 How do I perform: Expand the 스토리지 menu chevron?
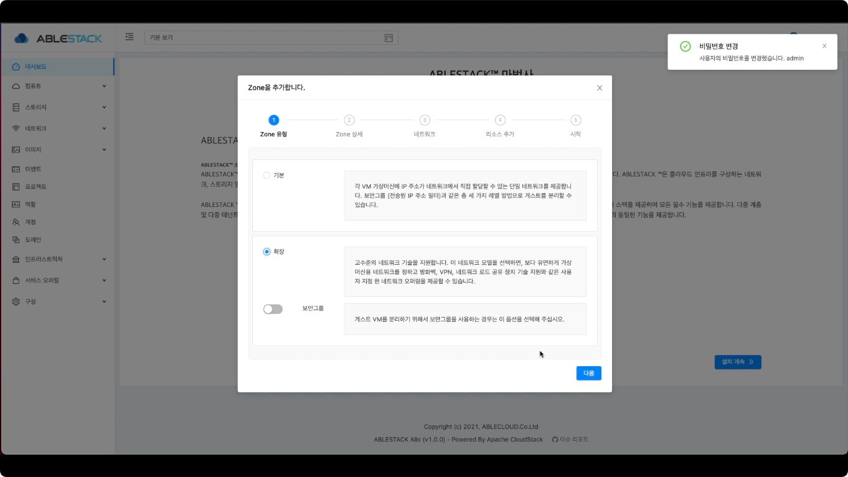(x=104, y=107)
